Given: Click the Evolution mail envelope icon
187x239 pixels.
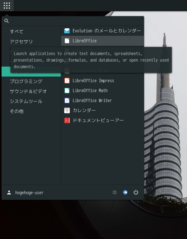Looking at the screenshot, I should 67,31.
